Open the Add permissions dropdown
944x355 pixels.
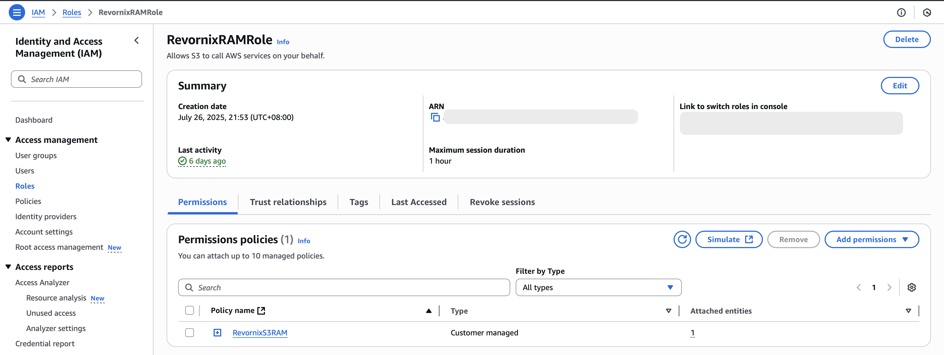(x=871, y=240)
